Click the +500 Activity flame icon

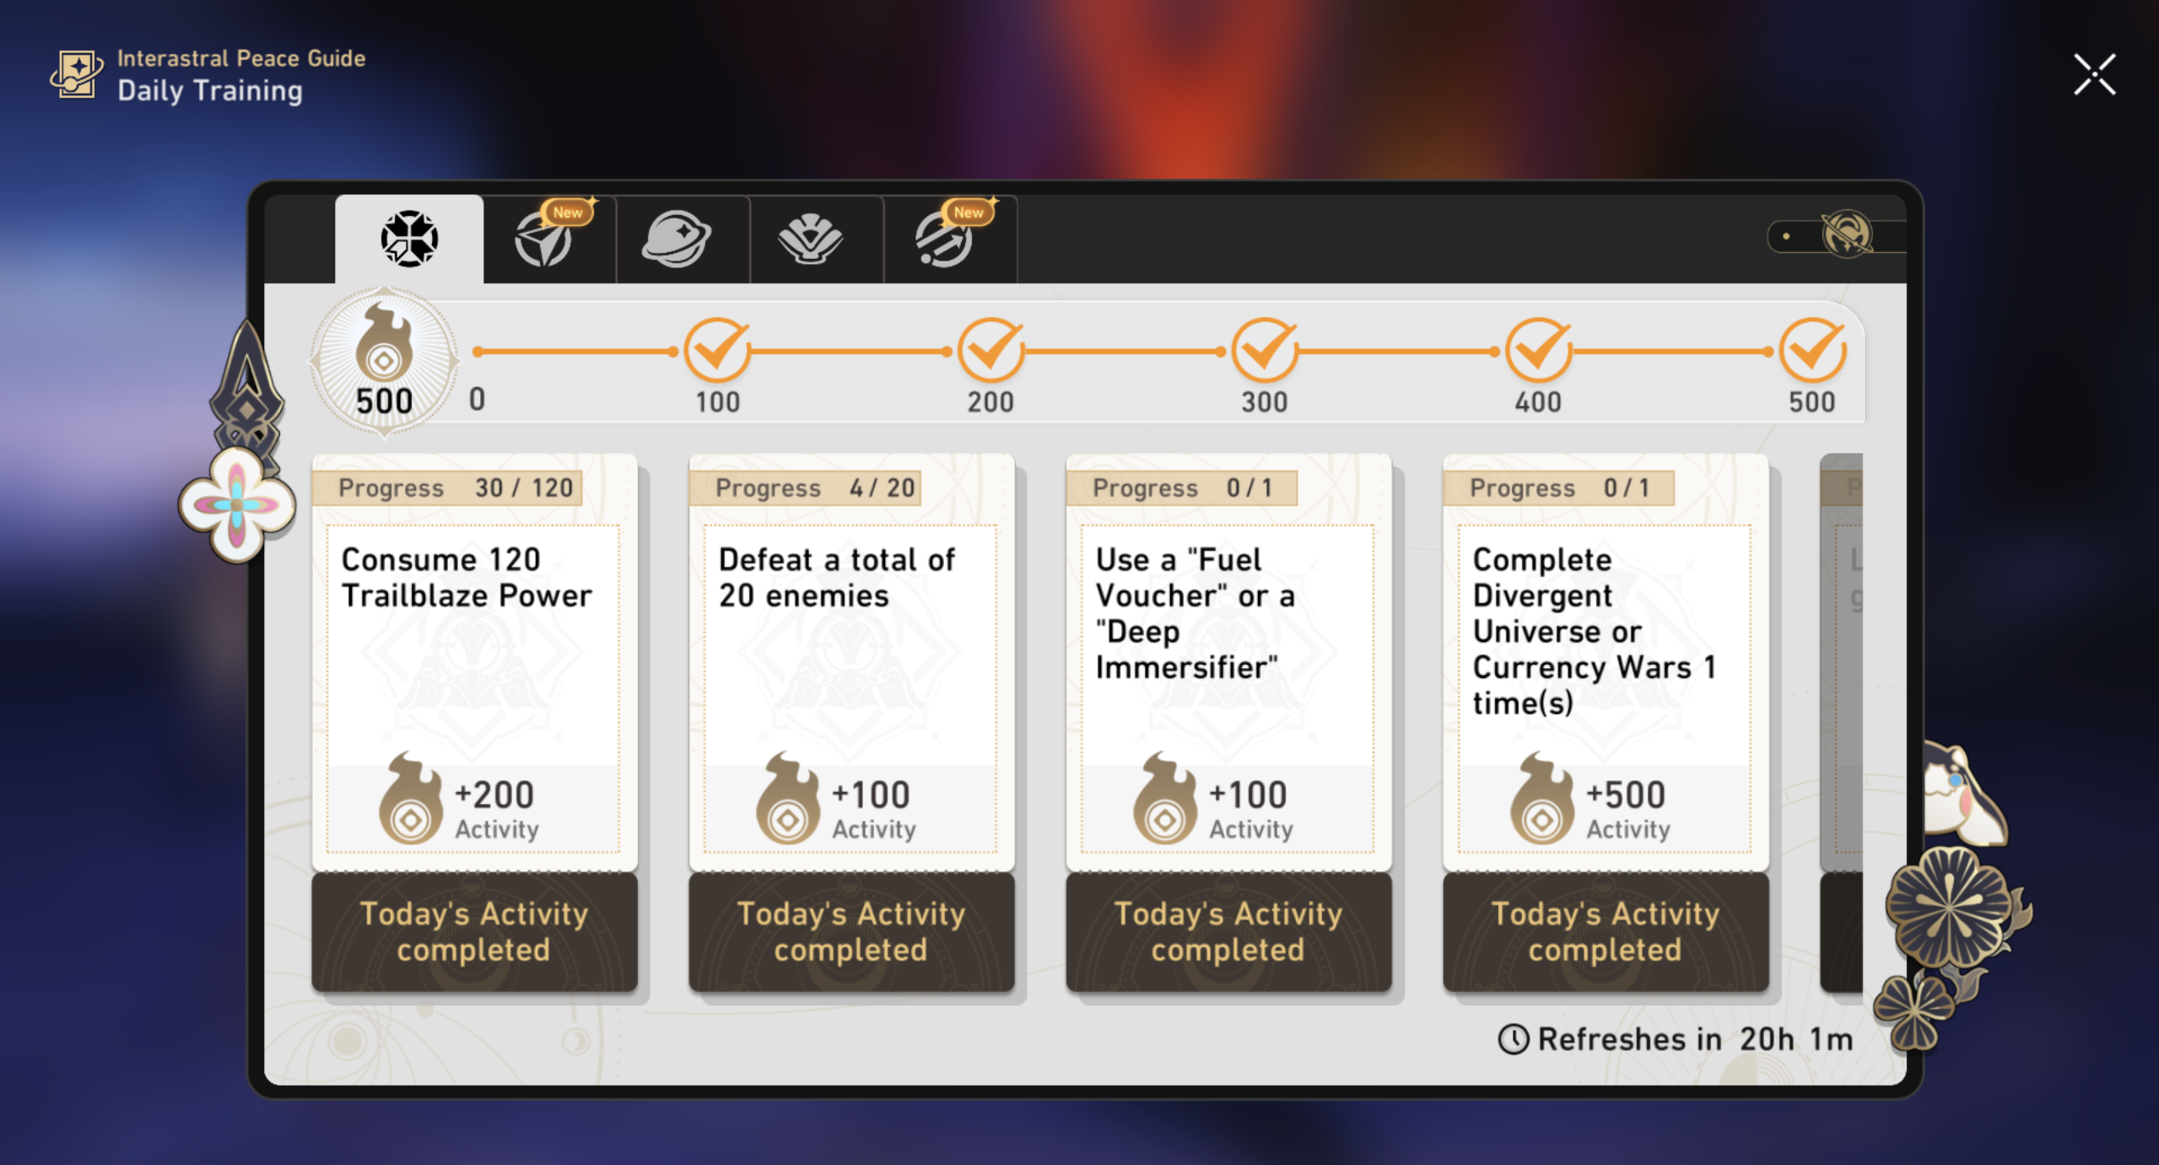tap(1542, 799)
